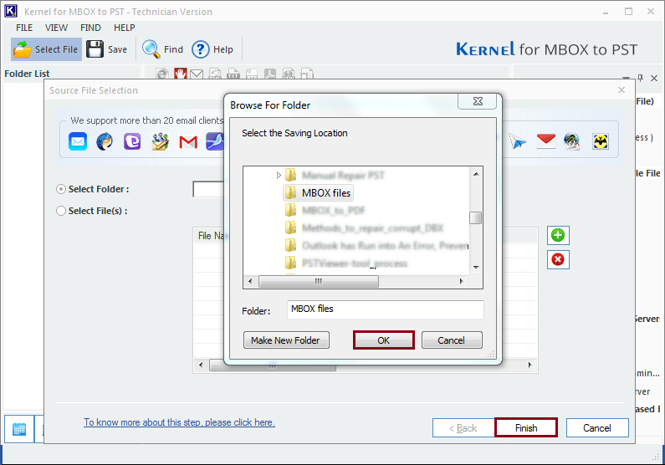Click the red envelope email client icon

(x=546, y=141)
